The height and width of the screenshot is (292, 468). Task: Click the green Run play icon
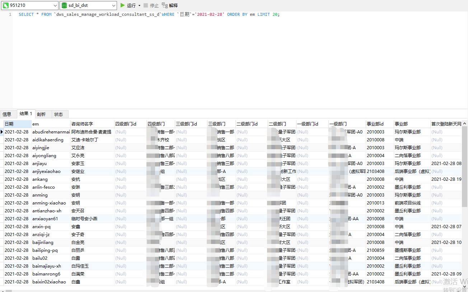pos(123,5)
